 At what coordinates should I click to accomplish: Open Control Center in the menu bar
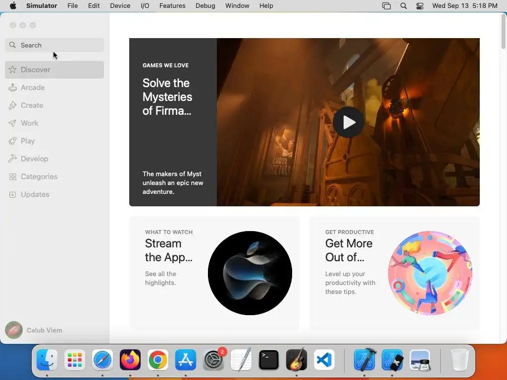click(x=420, y=6)
